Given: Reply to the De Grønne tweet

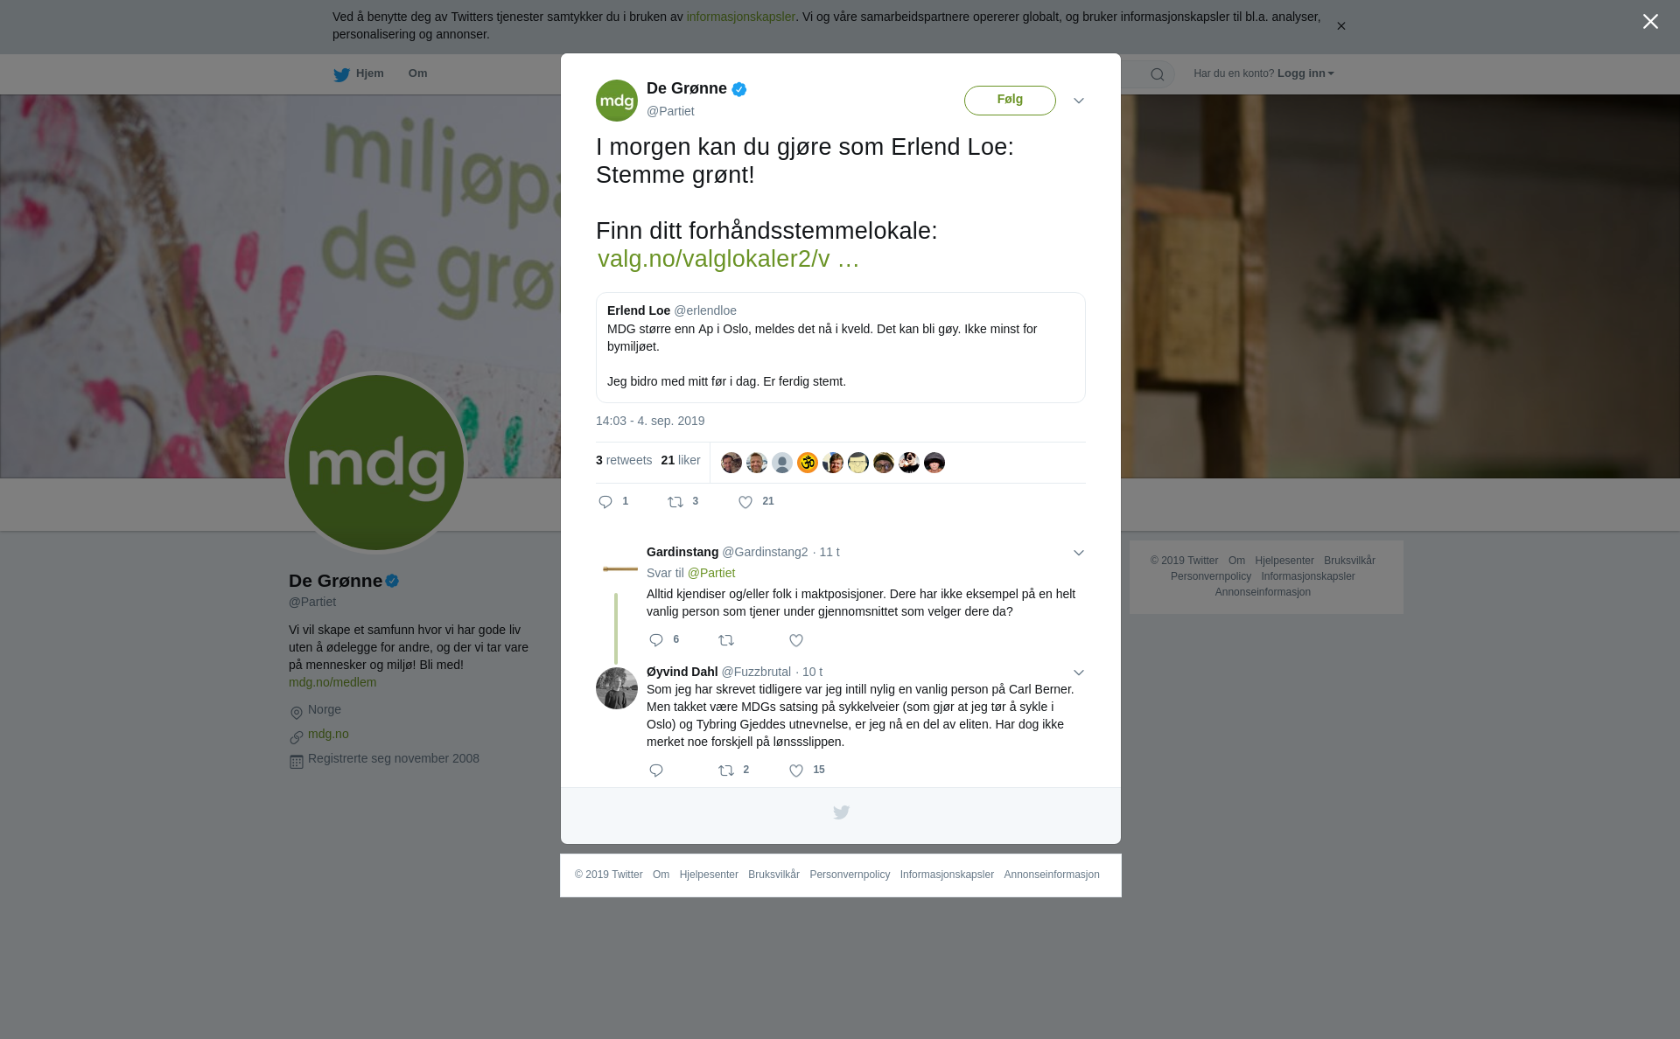Looking at the screenshot, I should [x=605, y=502].
